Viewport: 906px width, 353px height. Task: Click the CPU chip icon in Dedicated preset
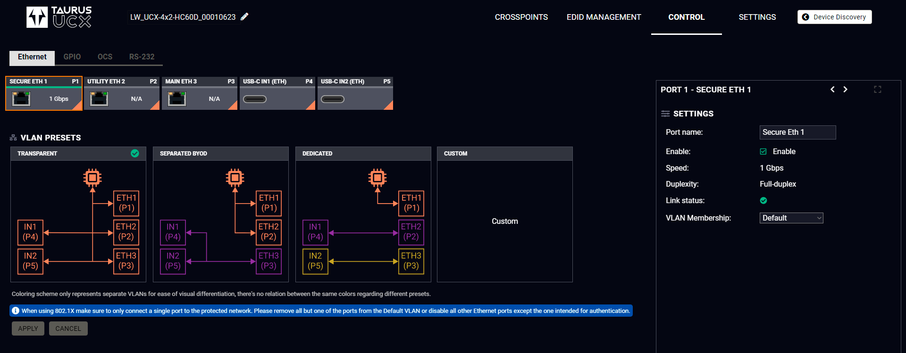tap(377, 178)
